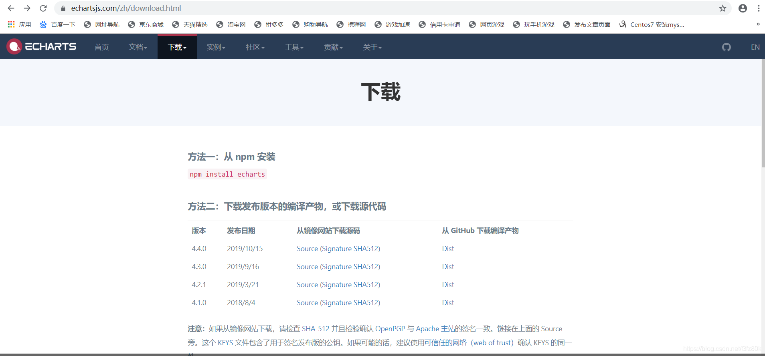Click the browser forward arrow
This screenshot has height=356, width=765.
coord(27,8)
